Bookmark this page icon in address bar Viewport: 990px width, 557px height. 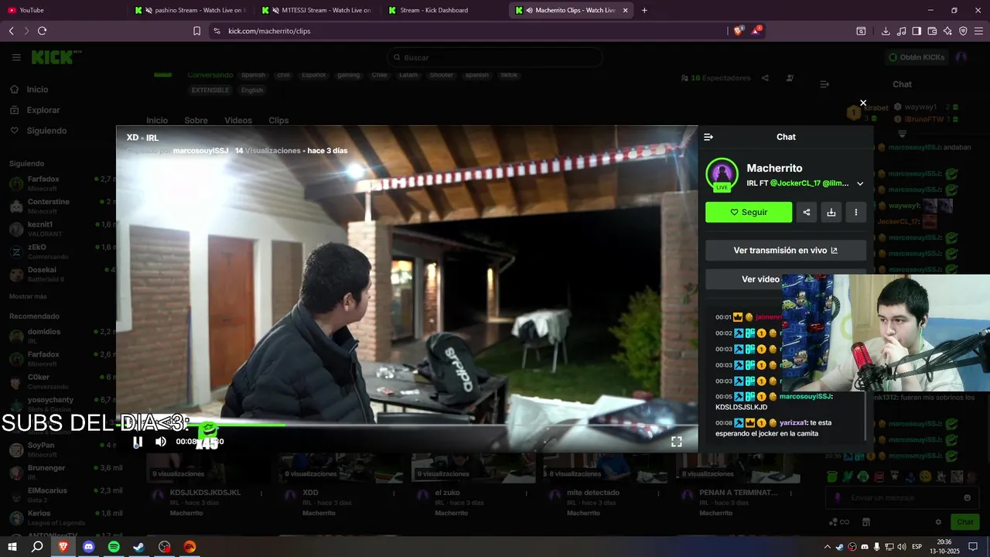(196, 31)
